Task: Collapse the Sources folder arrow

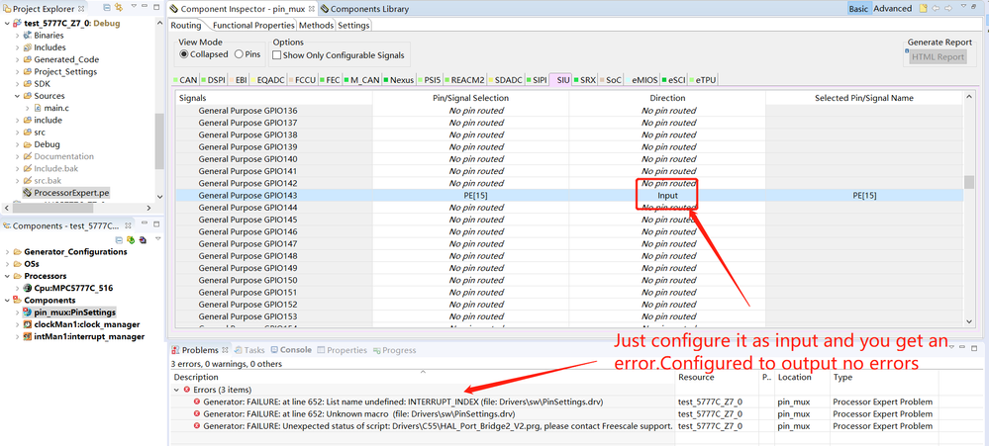Action: coord(18,96)
